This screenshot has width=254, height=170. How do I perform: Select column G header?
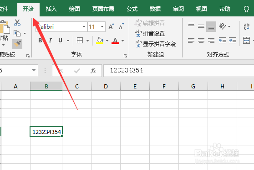pos(193,86)
